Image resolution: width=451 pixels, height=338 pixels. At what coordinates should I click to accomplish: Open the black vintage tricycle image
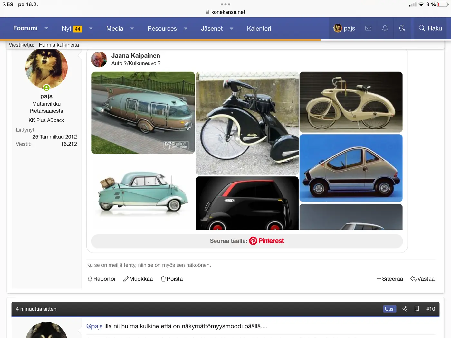247,123
